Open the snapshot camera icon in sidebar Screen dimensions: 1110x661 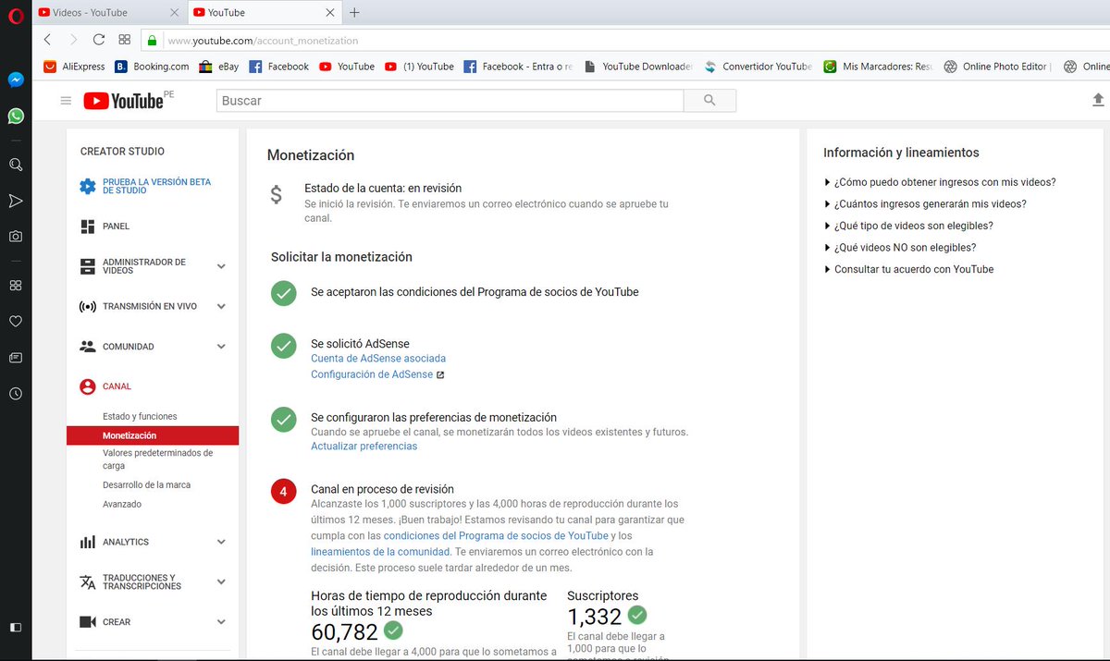coord(16,237)
